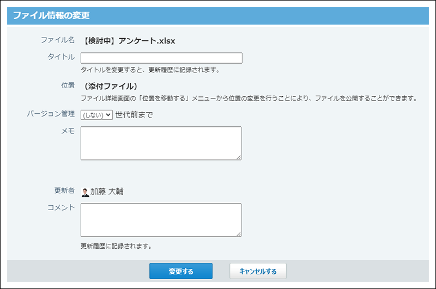Click the バージョン管理 field label
436x289 pixels.
[51, 114]
